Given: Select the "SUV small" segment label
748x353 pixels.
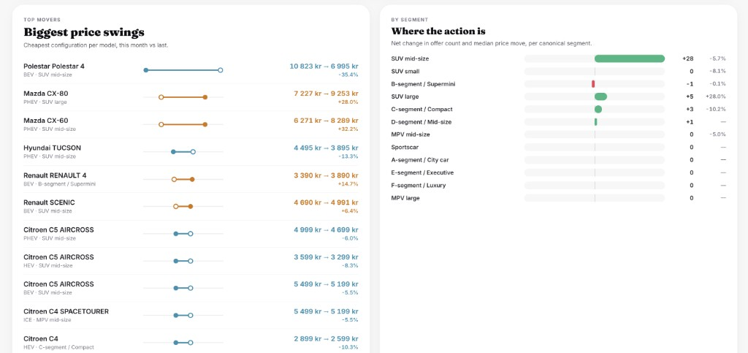Looking at the screenshot, I should tap(405, 71).
